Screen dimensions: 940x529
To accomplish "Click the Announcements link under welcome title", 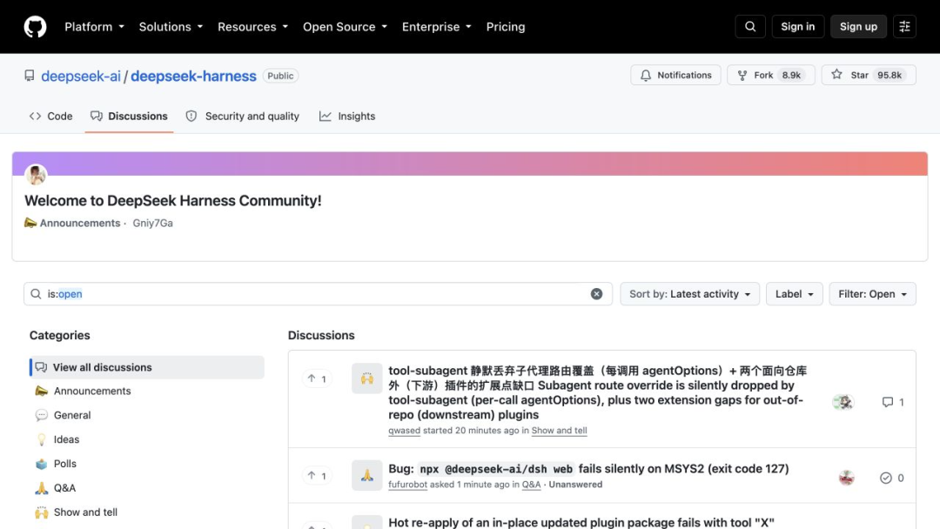I will (x=80, y=223).
